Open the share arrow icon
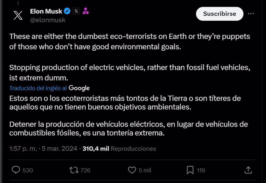This screenshot has height=183, width=266. tap(248, 170)
